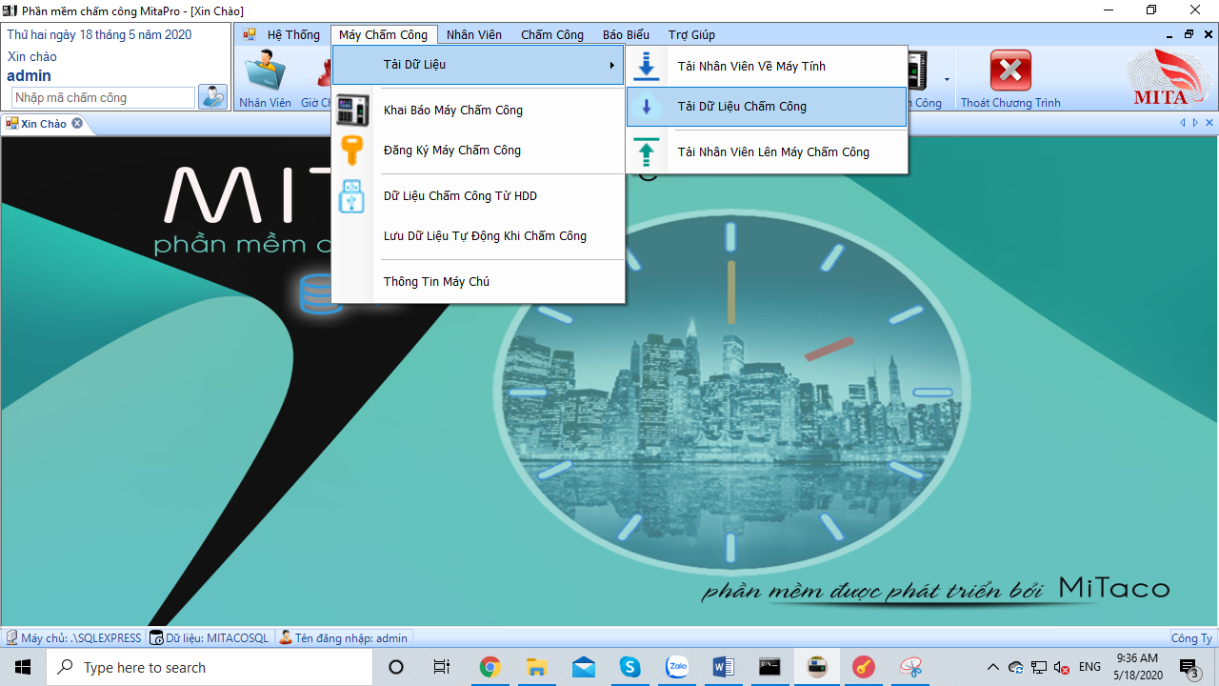This screenshot has height=686, width=1219.
Task: Click the Tải Dữ Liệu Chấm Công arrow icon
Action: [647, 107]
